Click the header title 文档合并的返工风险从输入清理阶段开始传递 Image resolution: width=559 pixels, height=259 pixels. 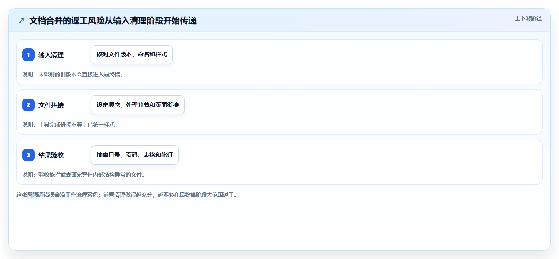(x=113, y=20)
